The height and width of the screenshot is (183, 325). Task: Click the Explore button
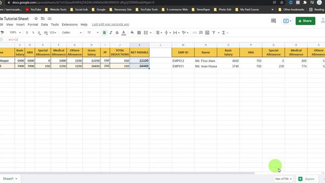click(x=307, y=179)
